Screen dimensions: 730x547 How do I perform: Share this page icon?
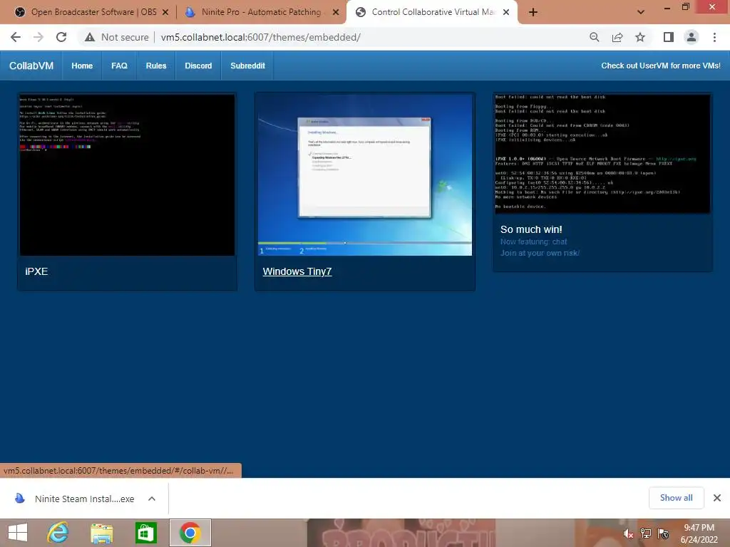pos(617,37)
